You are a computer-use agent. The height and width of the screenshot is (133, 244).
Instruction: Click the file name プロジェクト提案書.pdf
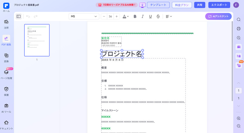(x=27, y=5)
